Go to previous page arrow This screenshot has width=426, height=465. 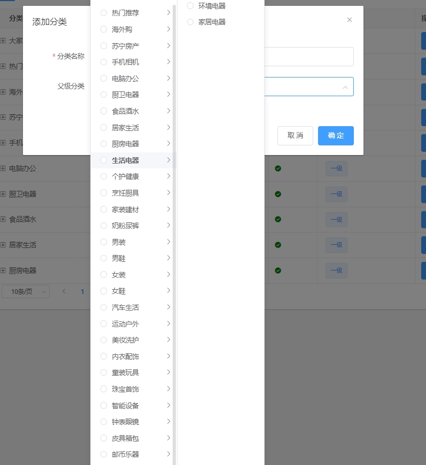pos(64,291)
